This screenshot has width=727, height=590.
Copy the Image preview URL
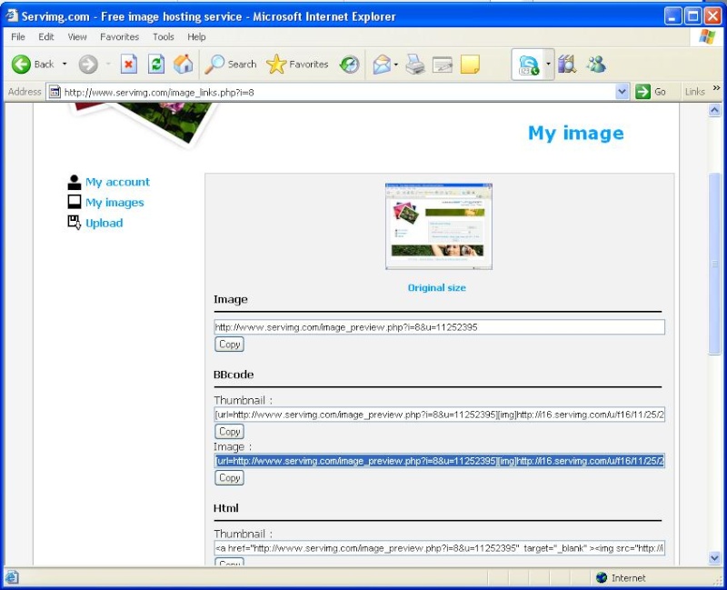[x=229, y=345]
